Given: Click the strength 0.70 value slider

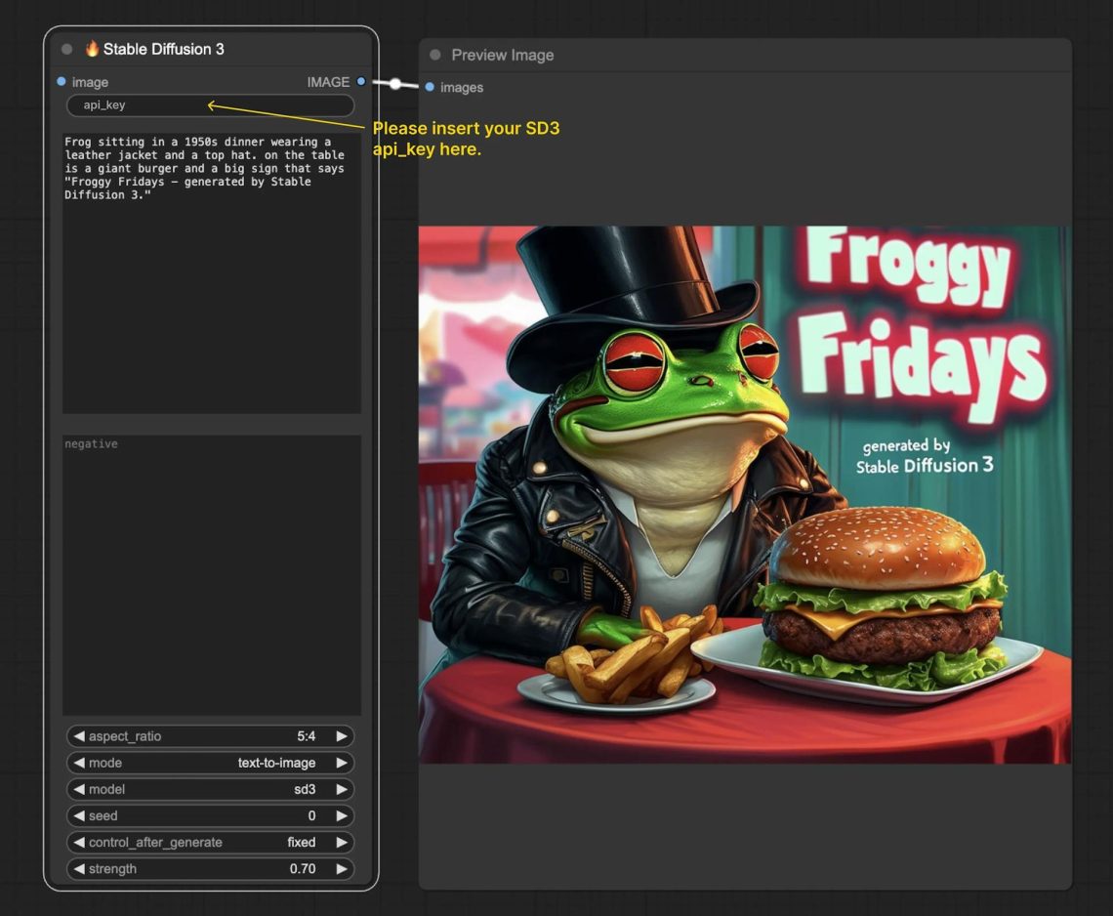Looking at the screenshot, I should (210, 868).
